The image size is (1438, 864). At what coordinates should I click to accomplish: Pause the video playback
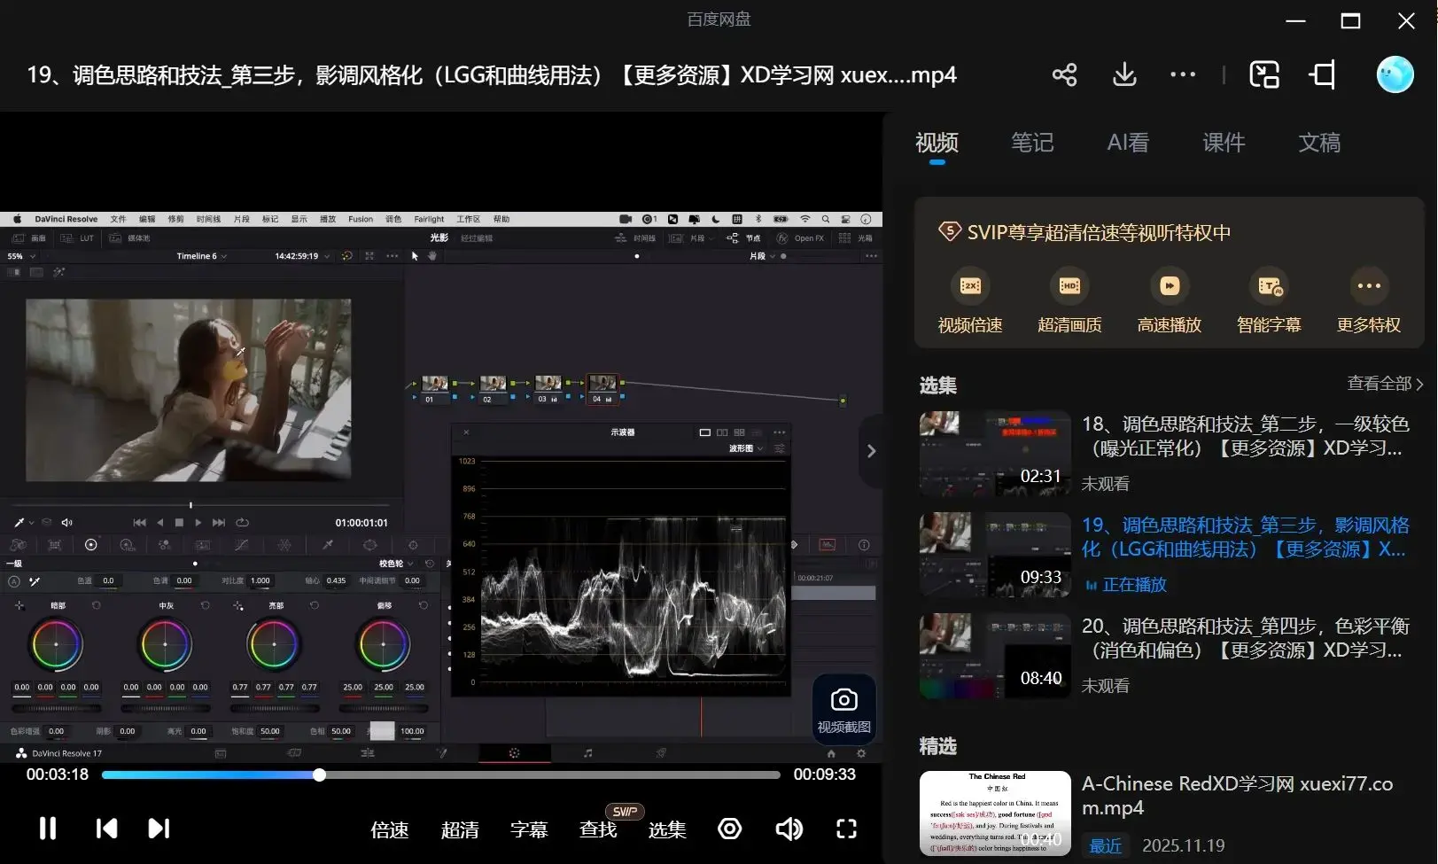[48, 829]
